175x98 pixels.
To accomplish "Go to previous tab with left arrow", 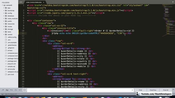I will point(20,2).
